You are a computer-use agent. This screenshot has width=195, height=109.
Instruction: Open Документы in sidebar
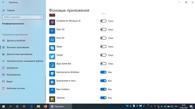tap(23, 68)
